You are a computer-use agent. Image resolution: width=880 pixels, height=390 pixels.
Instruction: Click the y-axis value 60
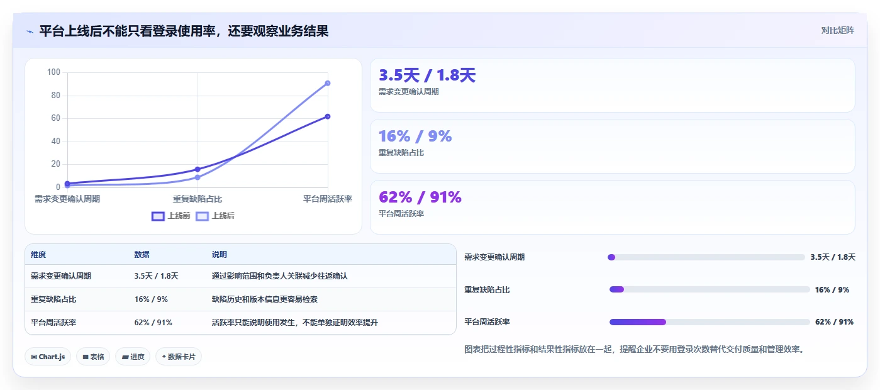55,118
